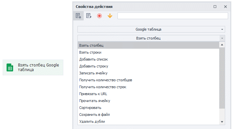Select the 'Взять столбец Google таблица' action block
This screenshot has height=129, width=234.
pos(33,67)
